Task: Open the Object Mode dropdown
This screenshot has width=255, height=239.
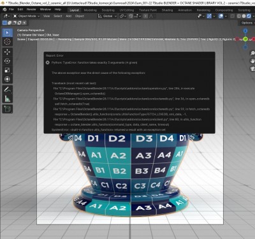Action: [x=26, y=16]
